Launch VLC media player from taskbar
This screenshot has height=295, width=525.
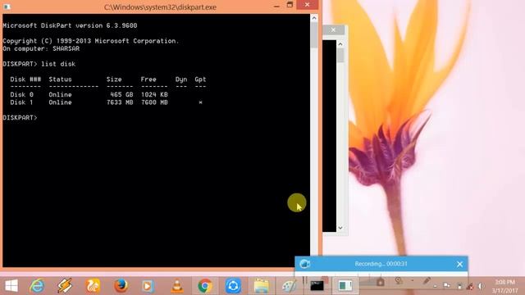coord(177,286)
